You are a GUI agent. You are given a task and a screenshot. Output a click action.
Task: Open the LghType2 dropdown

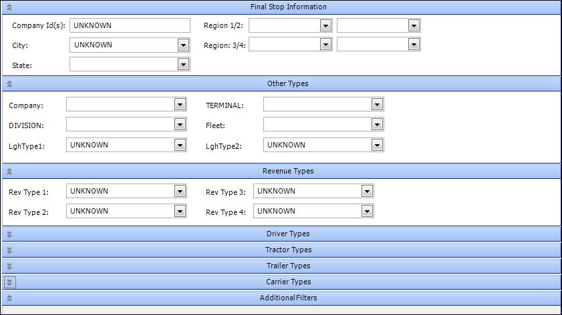[377, 145]
